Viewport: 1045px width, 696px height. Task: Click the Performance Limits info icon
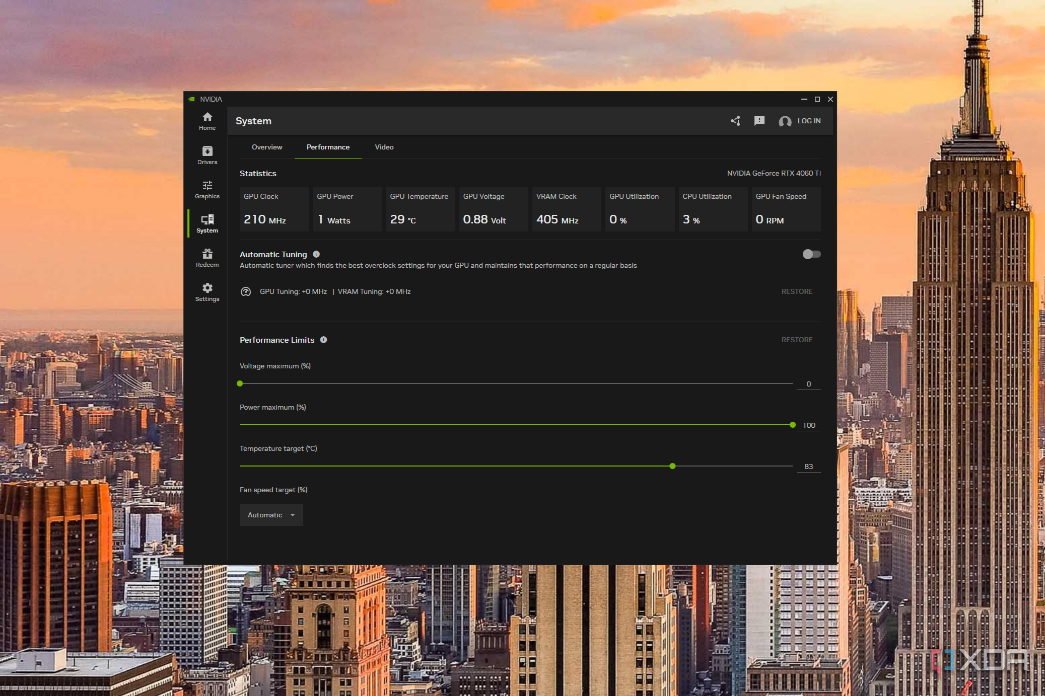(x=324, y=340)
